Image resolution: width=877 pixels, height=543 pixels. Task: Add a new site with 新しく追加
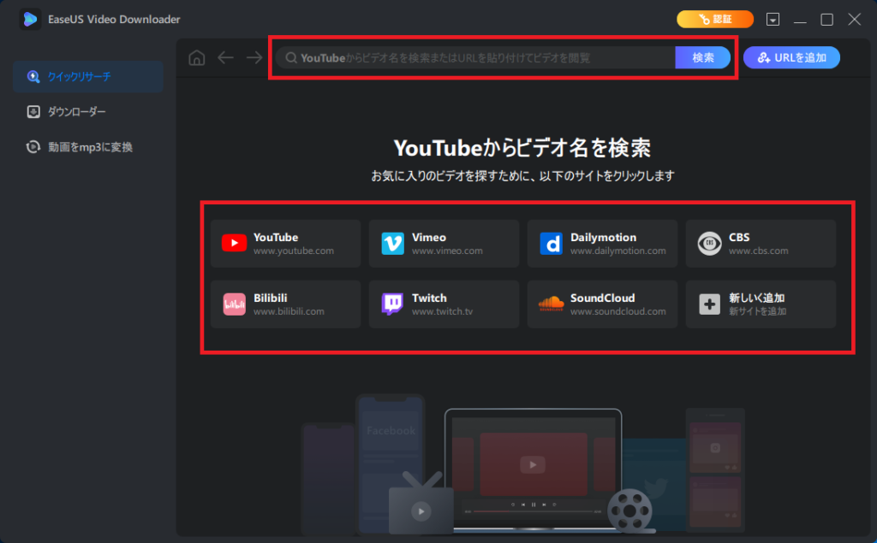[761, 304]
